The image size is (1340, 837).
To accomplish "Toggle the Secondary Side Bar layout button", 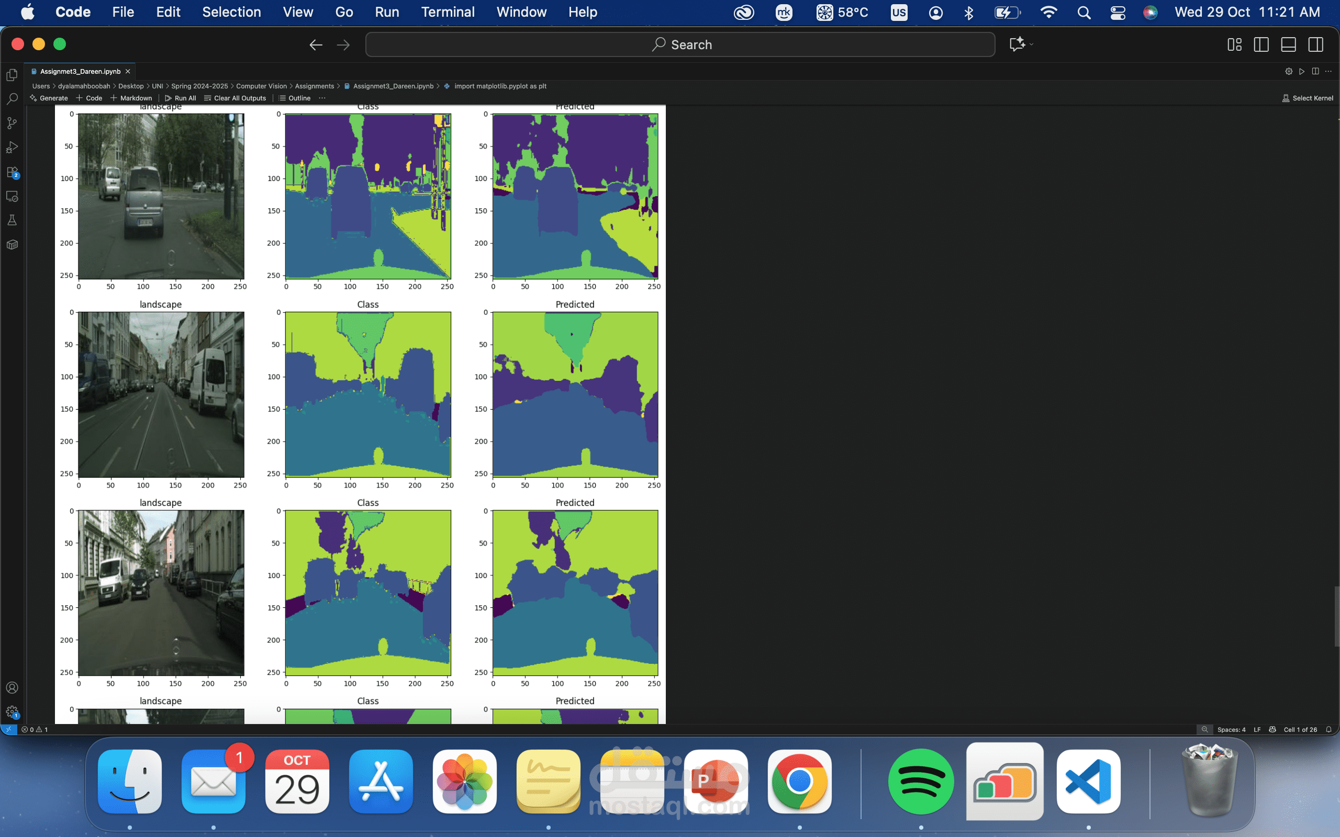I will pos(1315,45).
